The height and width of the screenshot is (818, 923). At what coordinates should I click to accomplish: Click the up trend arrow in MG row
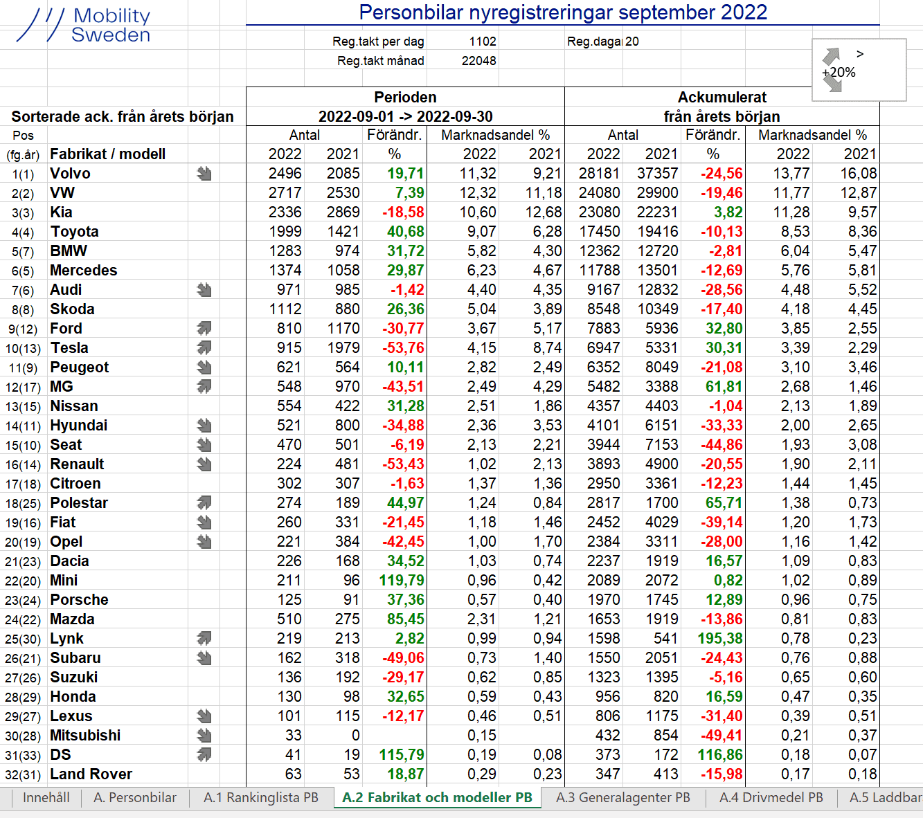(204, 387)
